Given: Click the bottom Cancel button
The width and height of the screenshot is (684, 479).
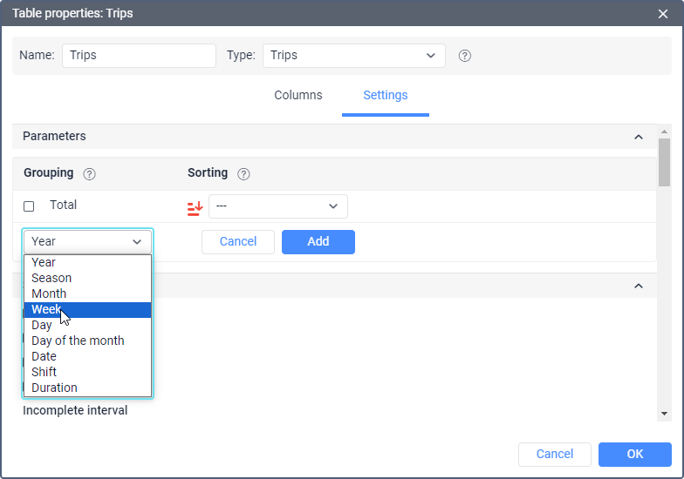Looking at the screenshot, I should [x=555, y=455].
